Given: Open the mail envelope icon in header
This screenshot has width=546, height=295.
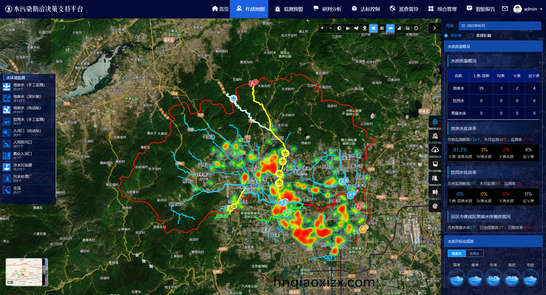Looking at the screenshot, I should 505,9.
